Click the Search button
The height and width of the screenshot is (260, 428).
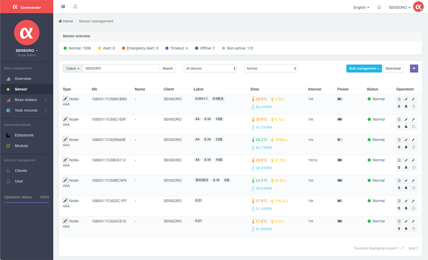point(168,68)
